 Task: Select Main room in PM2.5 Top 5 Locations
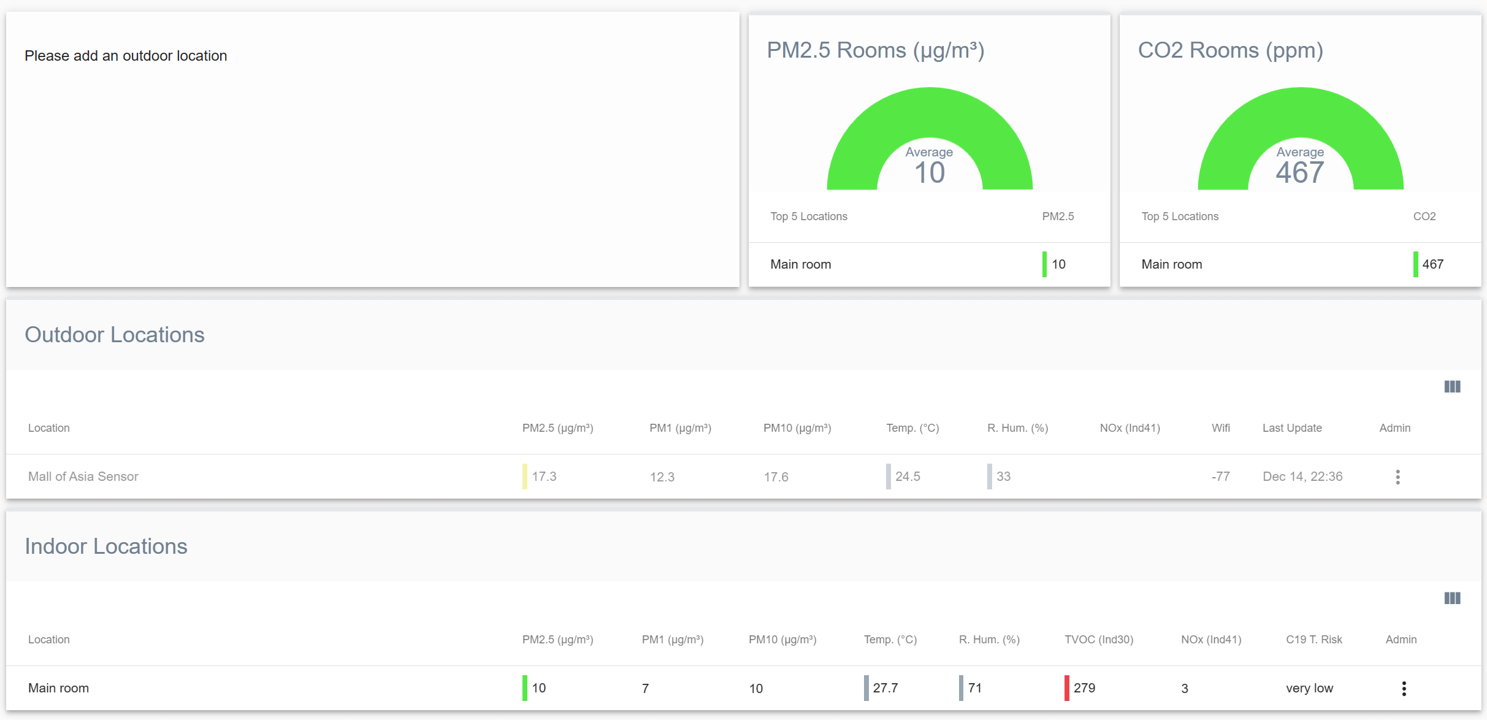(x=800, y=264)
